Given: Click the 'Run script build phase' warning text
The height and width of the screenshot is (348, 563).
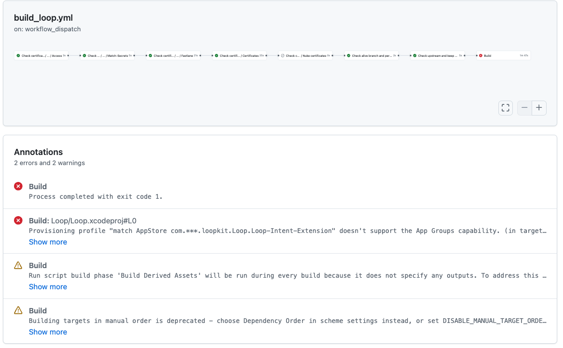Looking at the screenshot, I should pyautogui.click(x=288, y=276).
